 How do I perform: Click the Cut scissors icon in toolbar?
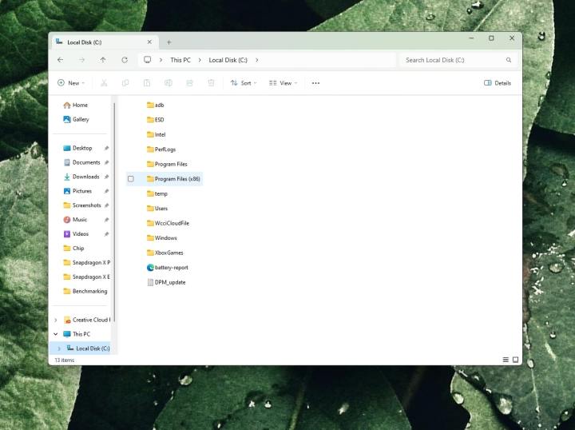point(105,83)
